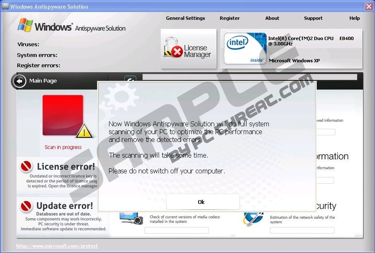The height and width of the screenshot is (253, 375).
Task: Close the Windows Antispyware Solution window
Action: [x=369, y=7]
